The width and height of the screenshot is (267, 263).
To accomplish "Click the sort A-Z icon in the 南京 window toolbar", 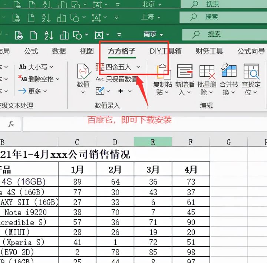I will pos(49,35).
